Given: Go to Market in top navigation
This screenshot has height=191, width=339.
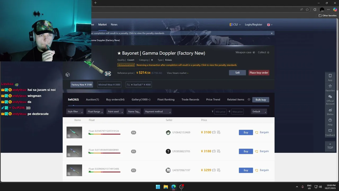Looking at the screenshot, I should [x=102, y=24].
